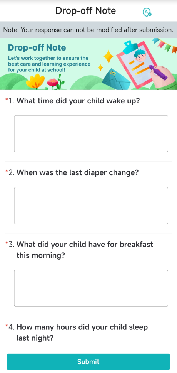Click question 2 about last diaper change
Screen dimensions: 177x373
pos(77,172)
